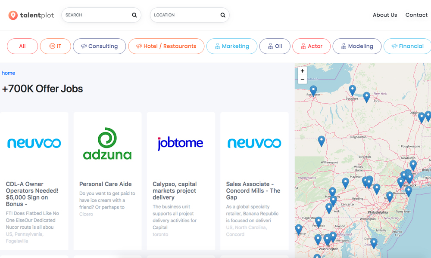Click the talentplot logo
This screenshot has height=258, width=431.
pyautogui.click(x=31, y=15)
